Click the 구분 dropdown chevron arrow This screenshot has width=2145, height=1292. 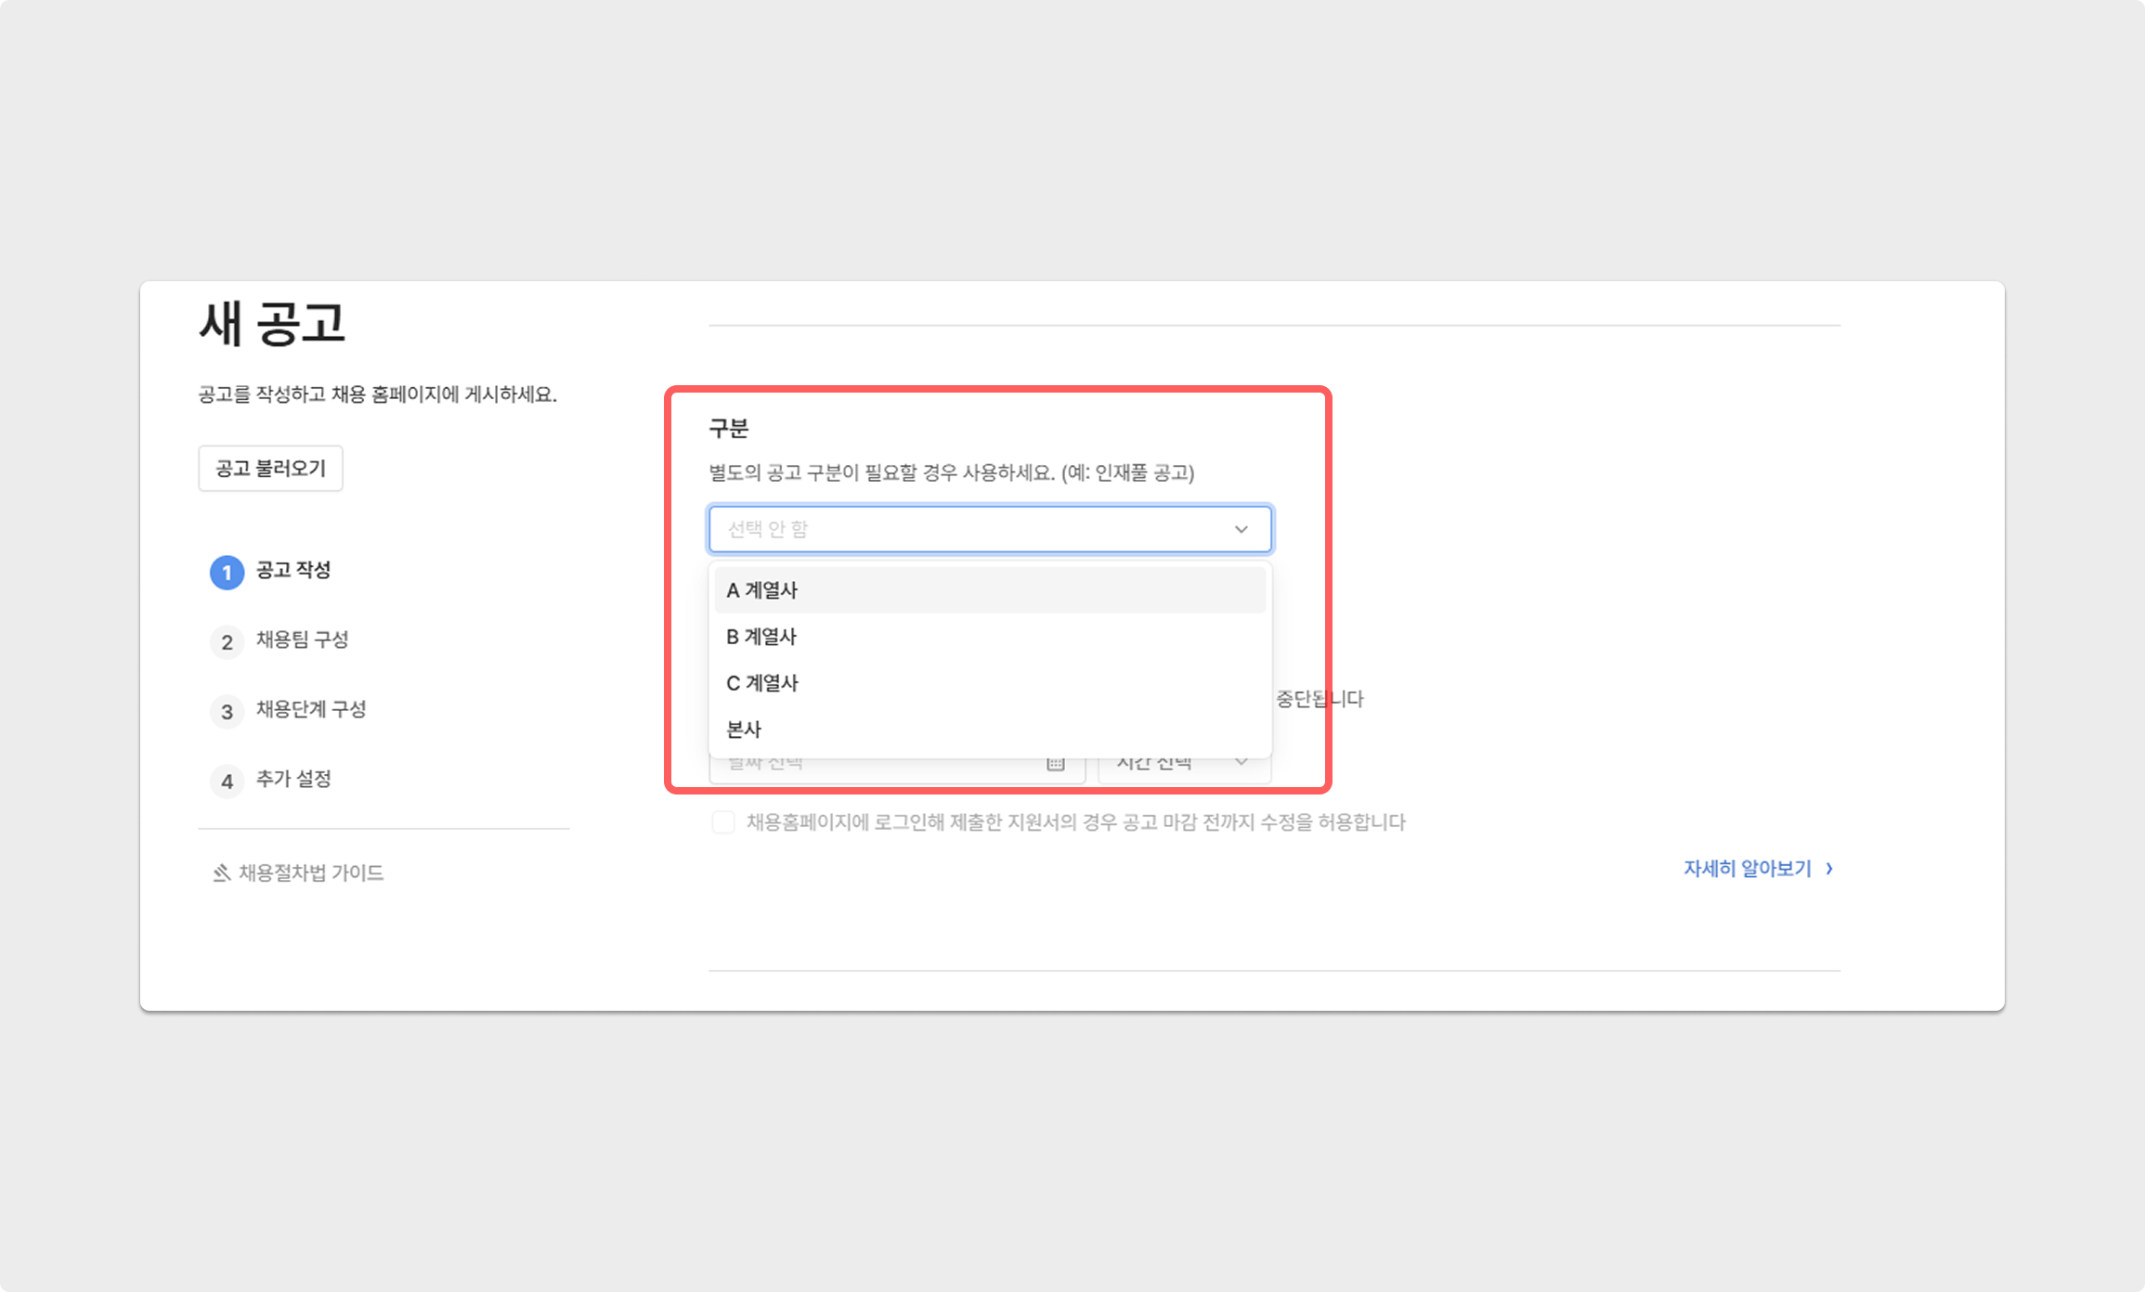(1241, 529)
